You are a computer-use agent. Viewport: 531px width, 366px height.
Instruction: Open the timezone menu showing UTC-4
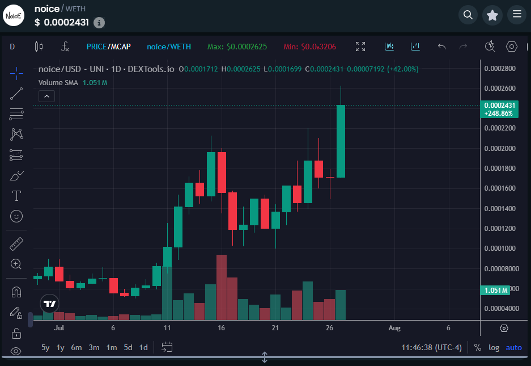(431, 348)
